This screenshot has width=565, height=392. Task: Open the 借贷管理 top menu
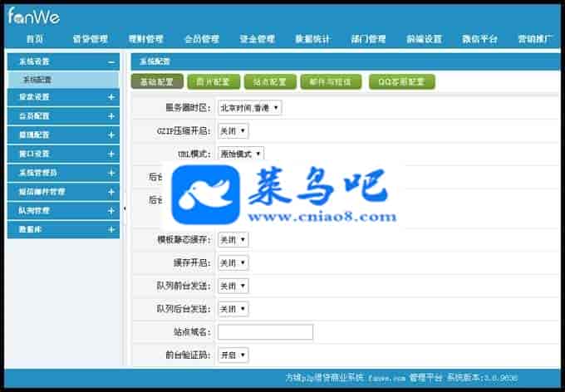[x=90, y=39]
